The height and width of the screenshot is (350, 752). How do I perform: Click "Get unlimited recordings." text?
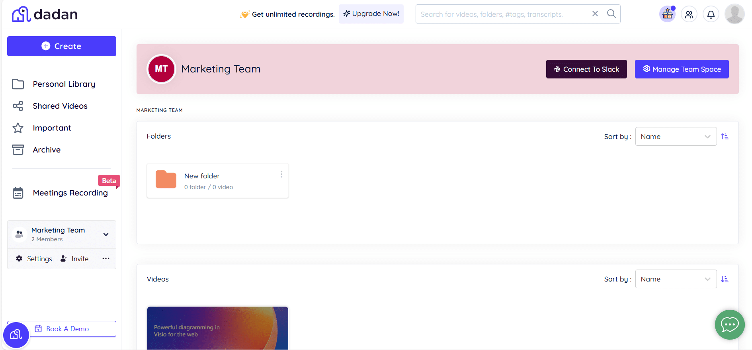293,14
